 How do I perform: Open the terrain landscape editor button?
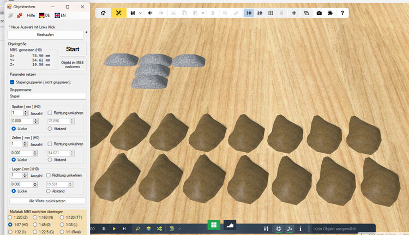click(x=230, y=225)
